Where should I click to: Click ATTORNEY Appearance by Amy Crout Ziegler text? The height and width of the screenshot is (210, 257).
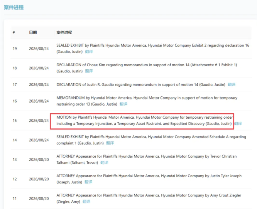pos(149,198)
